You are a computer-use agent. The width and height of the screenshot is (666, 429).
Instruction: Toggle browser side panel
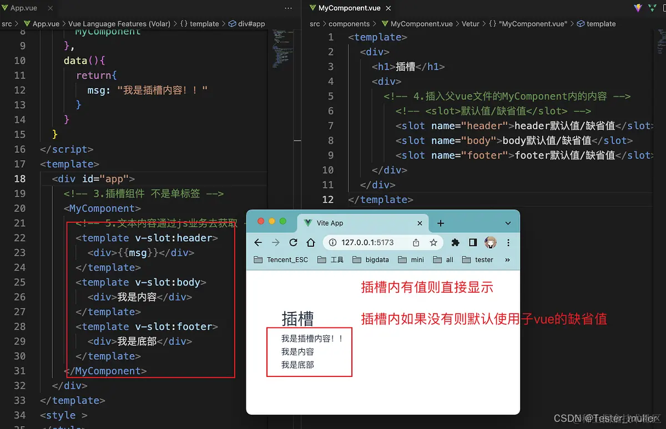tap(473, 243)
